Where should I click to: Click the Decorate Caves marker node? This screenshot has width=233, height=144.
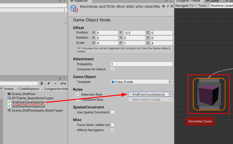(x=200, y=121)
